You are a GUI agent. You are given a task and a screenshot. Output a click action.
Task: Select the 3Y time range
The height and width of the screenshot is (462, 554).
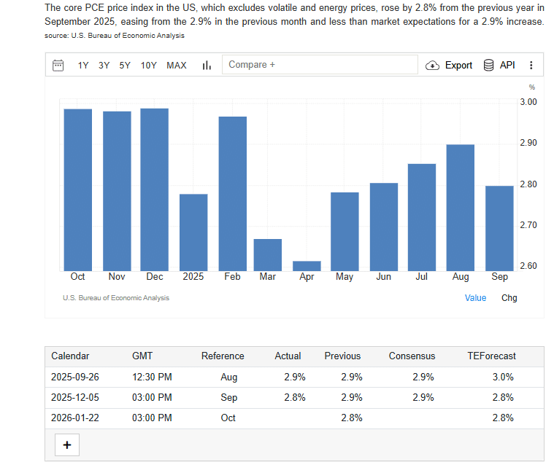click(104, 66)
